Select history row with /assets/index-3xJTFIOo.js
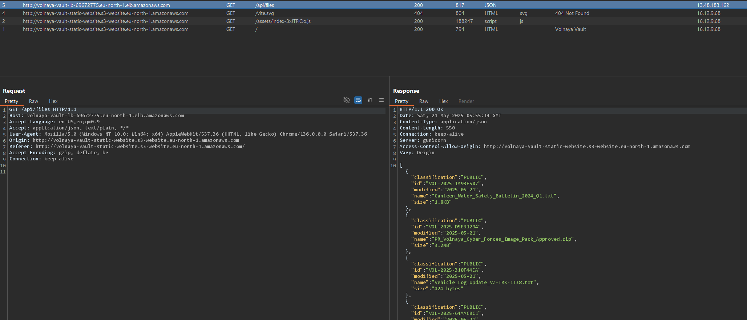This screenshot has width=747, height=320. (x=373, y=21)
